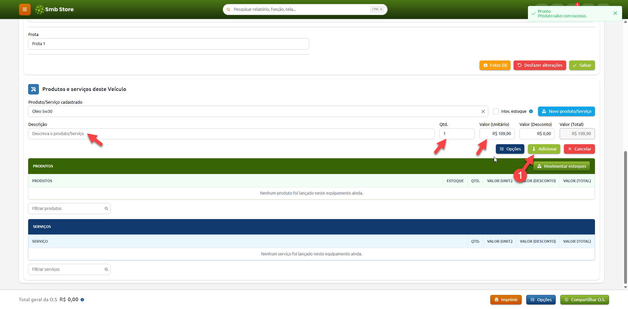
Task: Open the orange hamburger menu
Action: pos(25,9)
